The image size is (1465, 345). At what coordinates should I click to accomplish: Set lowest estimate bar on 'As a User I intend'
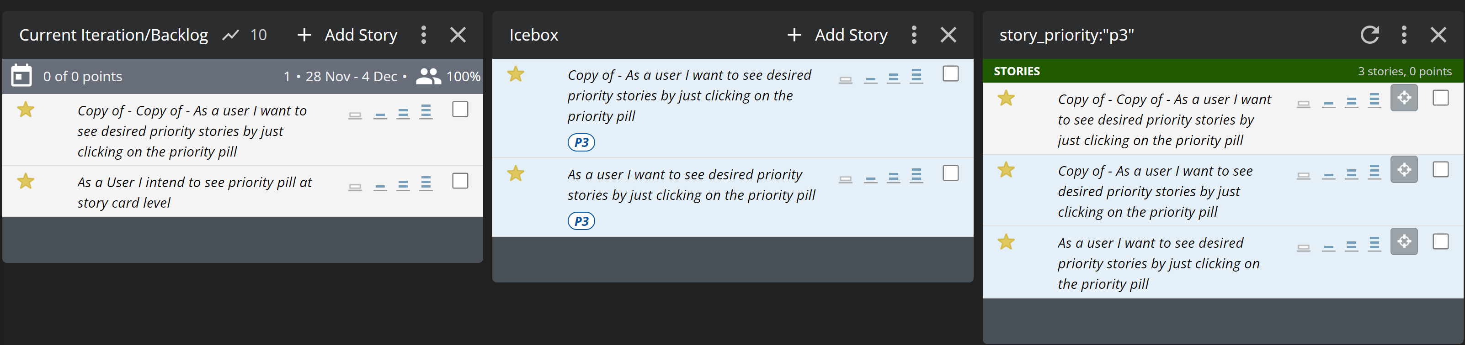point(355,187)
